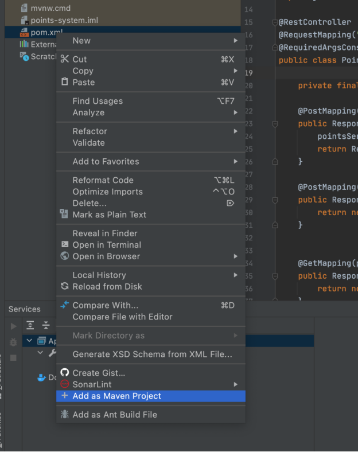This screenshot has height=452, width=358.
Task: Click the SonarLint red icon
Action: tap(65, 384)
